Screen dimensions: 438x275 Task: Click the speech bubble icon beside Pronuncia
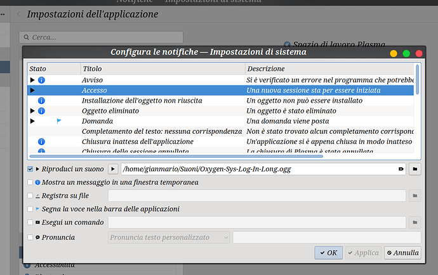pyautogui.click(x=37, y=238)
